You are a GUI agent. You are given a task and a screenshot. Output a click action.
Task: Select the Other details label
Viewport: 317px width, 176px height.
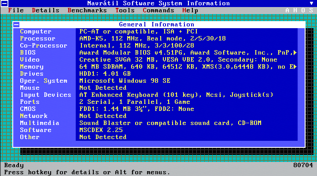point(30,137)
